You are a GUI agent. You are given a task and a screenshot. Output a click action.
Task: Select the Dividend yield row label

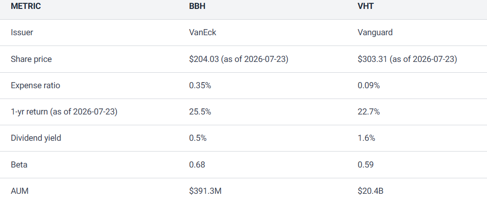[x=36, y=138]
